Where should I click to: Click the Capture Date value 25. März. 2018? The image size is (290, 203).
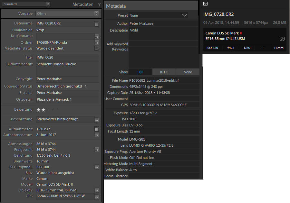click(150, 93)
